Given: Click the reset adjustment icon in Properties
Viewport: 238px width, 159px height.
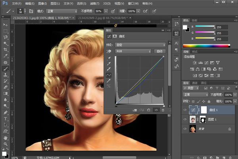Looking at the screenshot, I should pyautogui.click(x=148, y=110).
